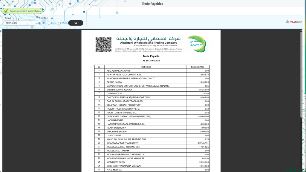Click balance value 84,242.00
Screen dimensions: 306x172
click(204, 90)
